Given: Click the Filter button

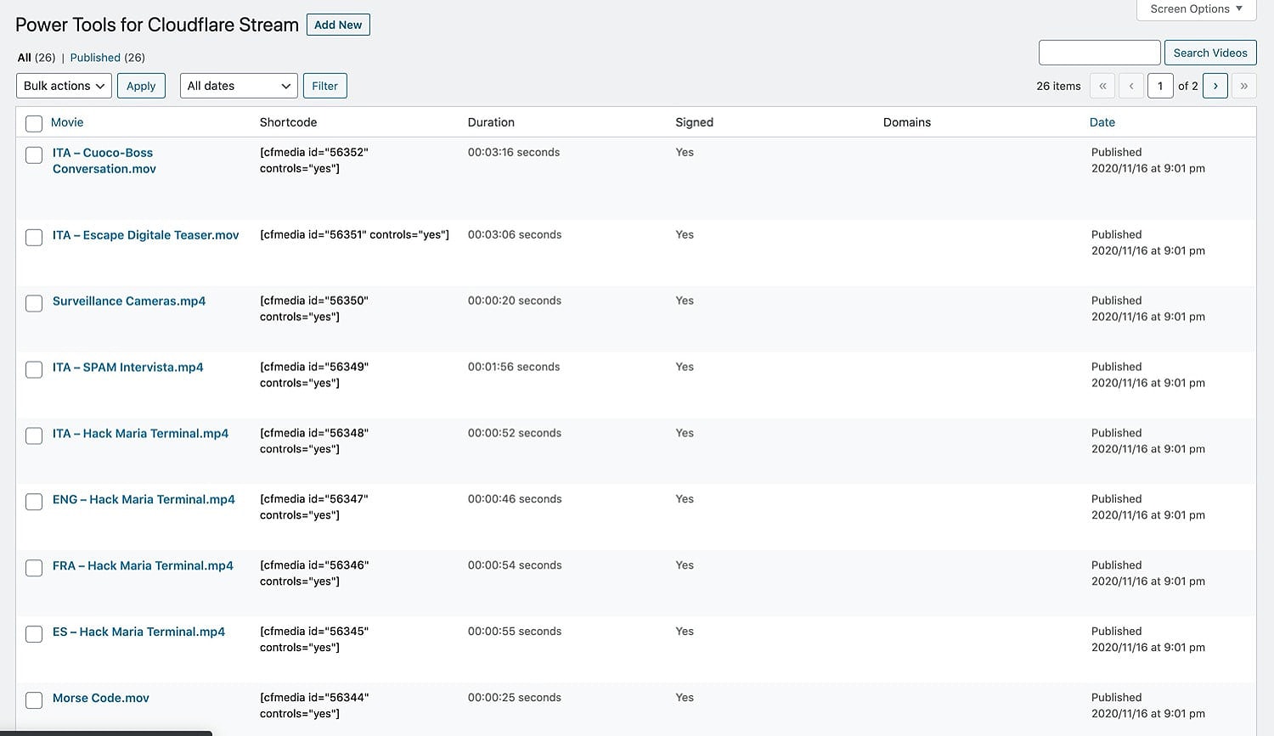Looking at the screenshot, I should 324,86.
